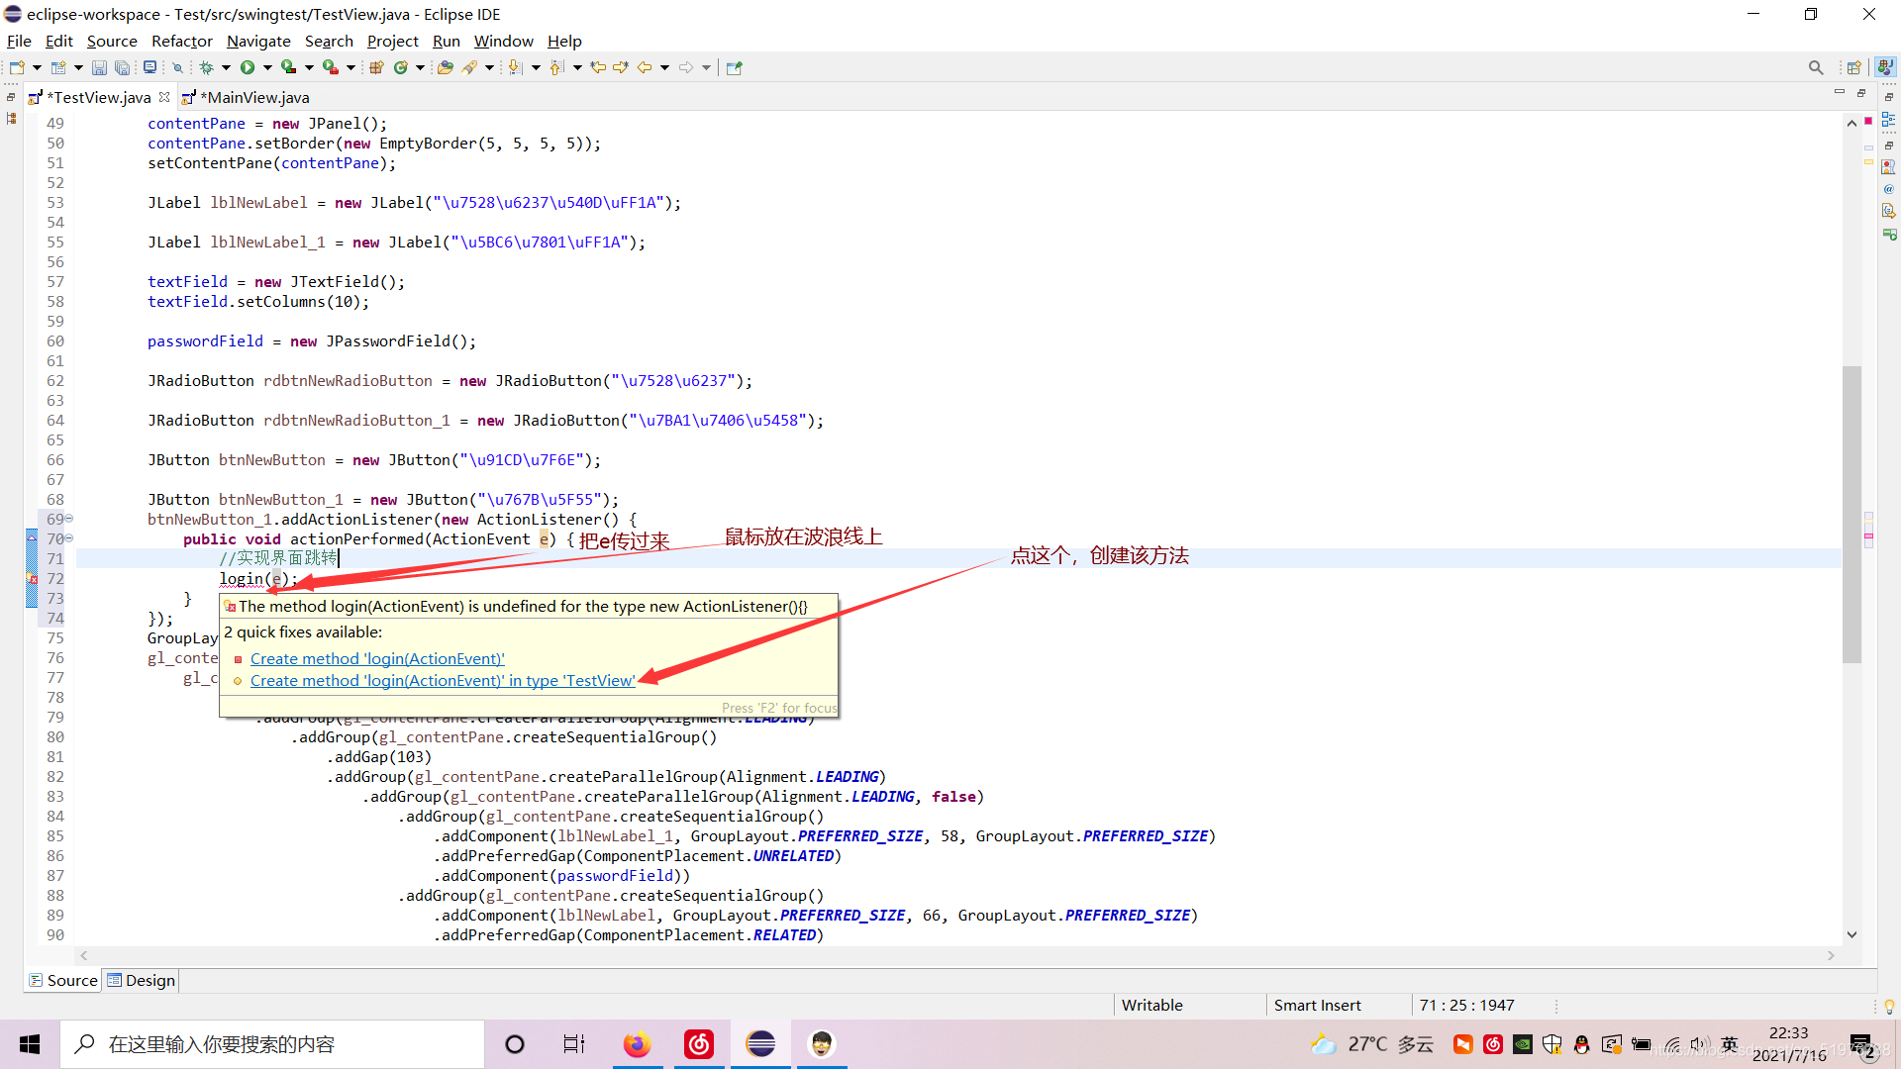Open the Open Type toolbar icon
This screenshot has height=1069, width=1901.
pos(444,66)
